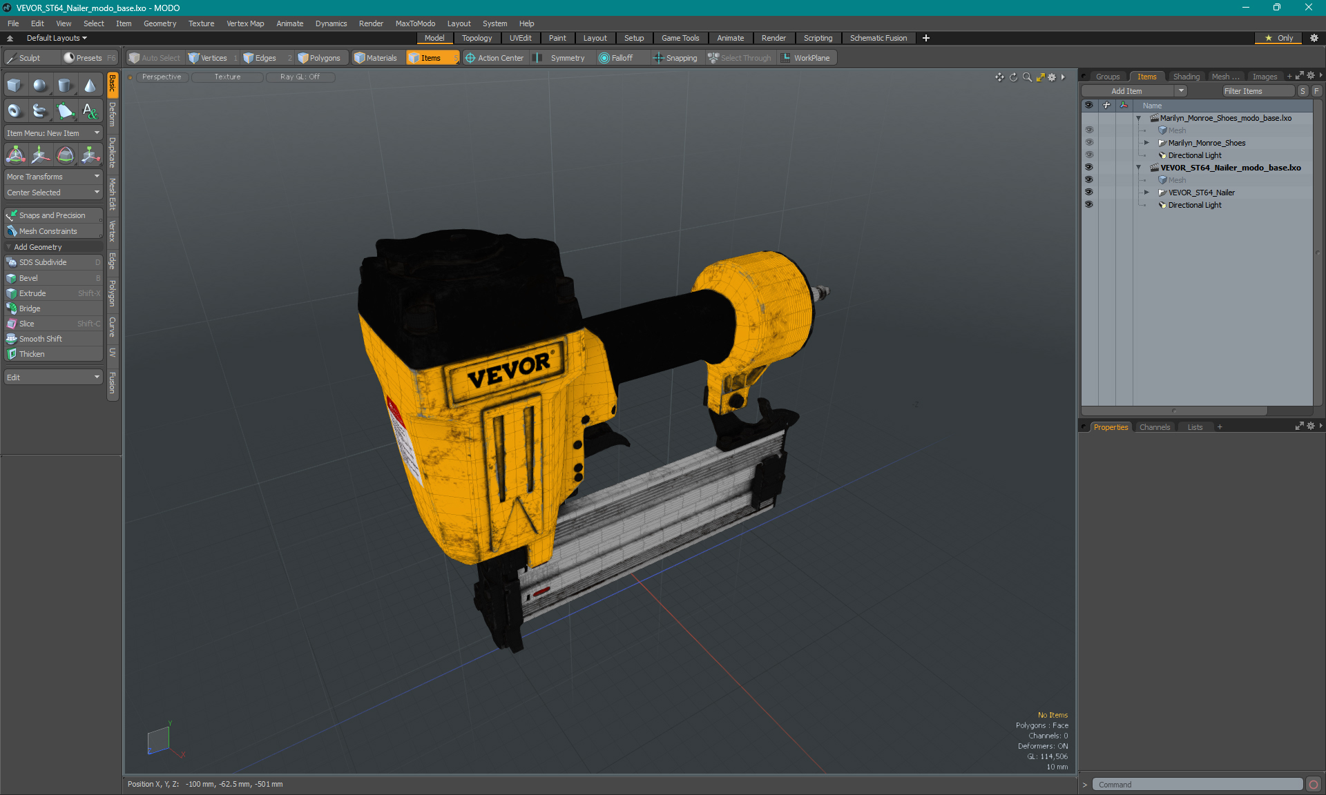
Task: Collapse the VEVOR_ST64_Nailer_modo_base.lxo scene
Action: click(x=1139, y=168)
